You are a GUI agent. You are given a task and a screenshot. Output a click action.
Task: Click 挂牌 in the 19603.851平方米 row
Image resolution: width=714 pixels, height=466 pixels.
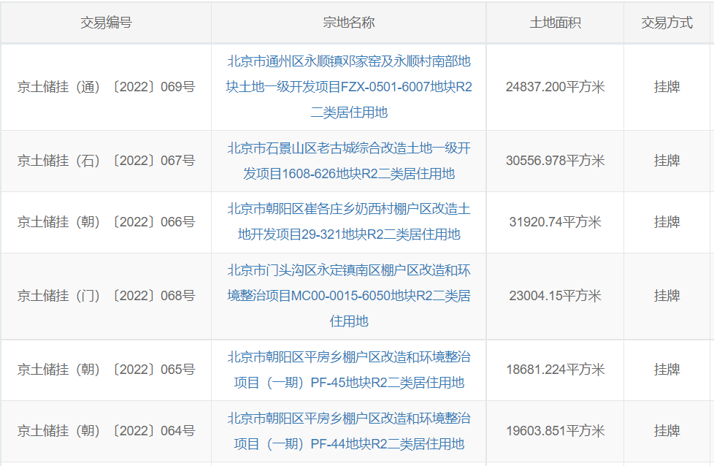pyautogui.click(x=667, y=431)
